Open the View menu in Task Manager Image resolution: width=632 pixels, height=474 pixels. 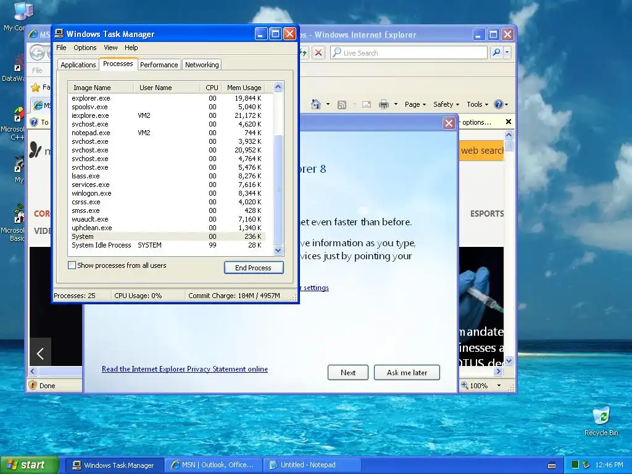point(110,48)
